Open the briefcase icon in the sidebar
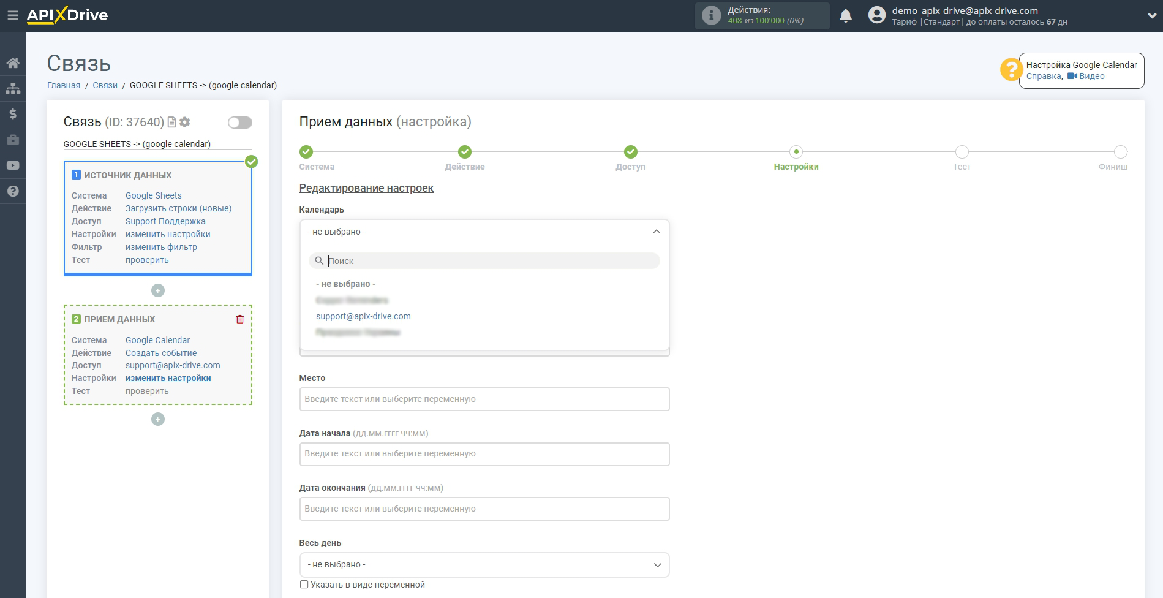 click(13, 140)
